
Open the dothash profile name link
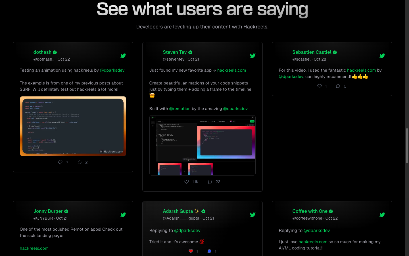click(x=42, y=52)
